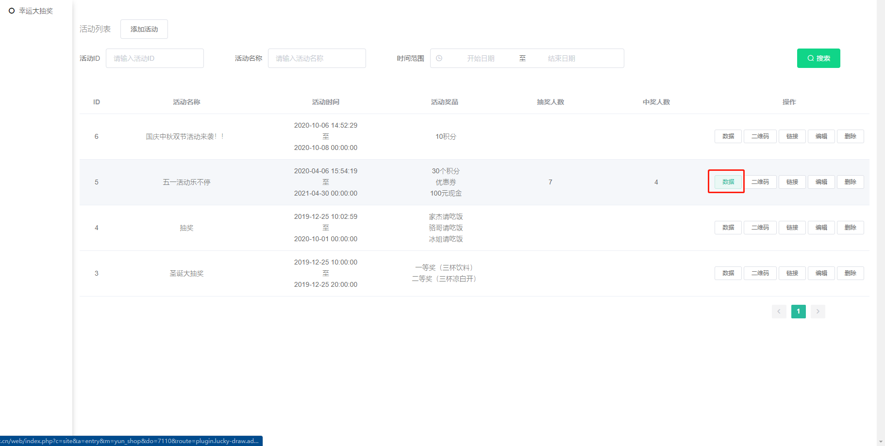Click start time 2019-12-25 10:02:59
885x446 pixels.
point(326,216)
